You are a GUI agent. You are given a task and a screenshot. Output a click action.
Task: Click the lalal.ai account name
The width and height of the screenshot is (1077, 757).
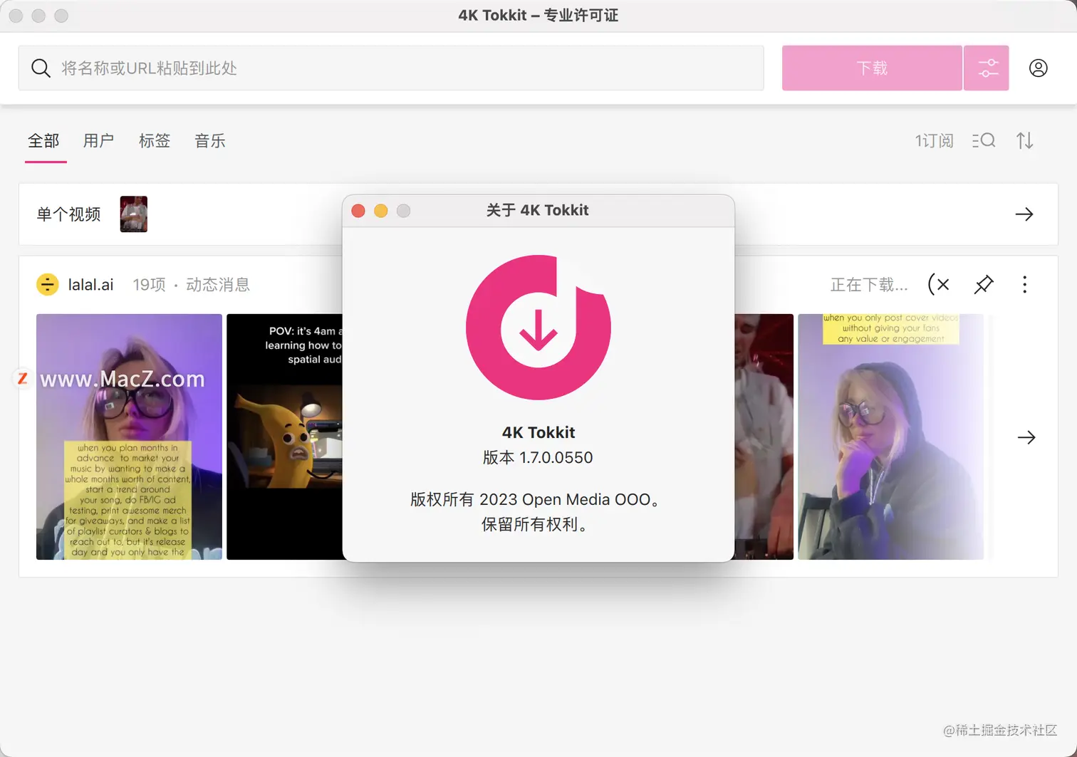pyautogui.click(x=90, y=285)
